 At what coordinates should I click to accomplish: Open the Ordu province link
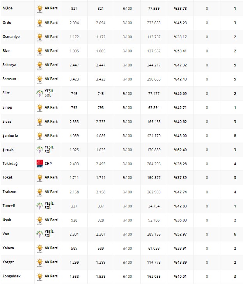(x=7, y=23)
